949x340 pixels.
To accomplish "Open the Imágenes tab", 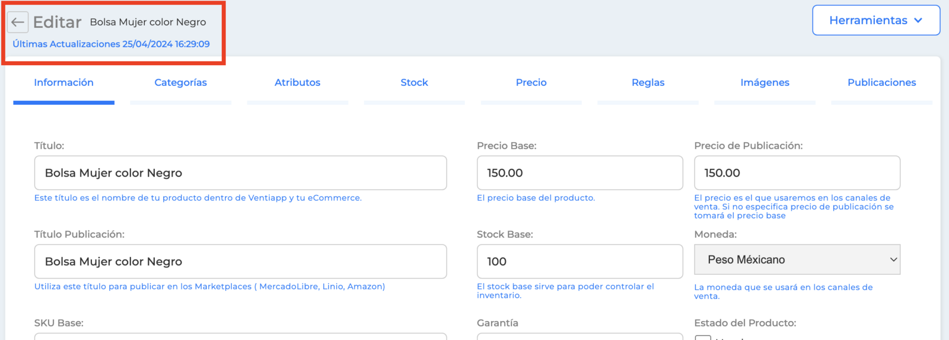I will pos(765,82).
